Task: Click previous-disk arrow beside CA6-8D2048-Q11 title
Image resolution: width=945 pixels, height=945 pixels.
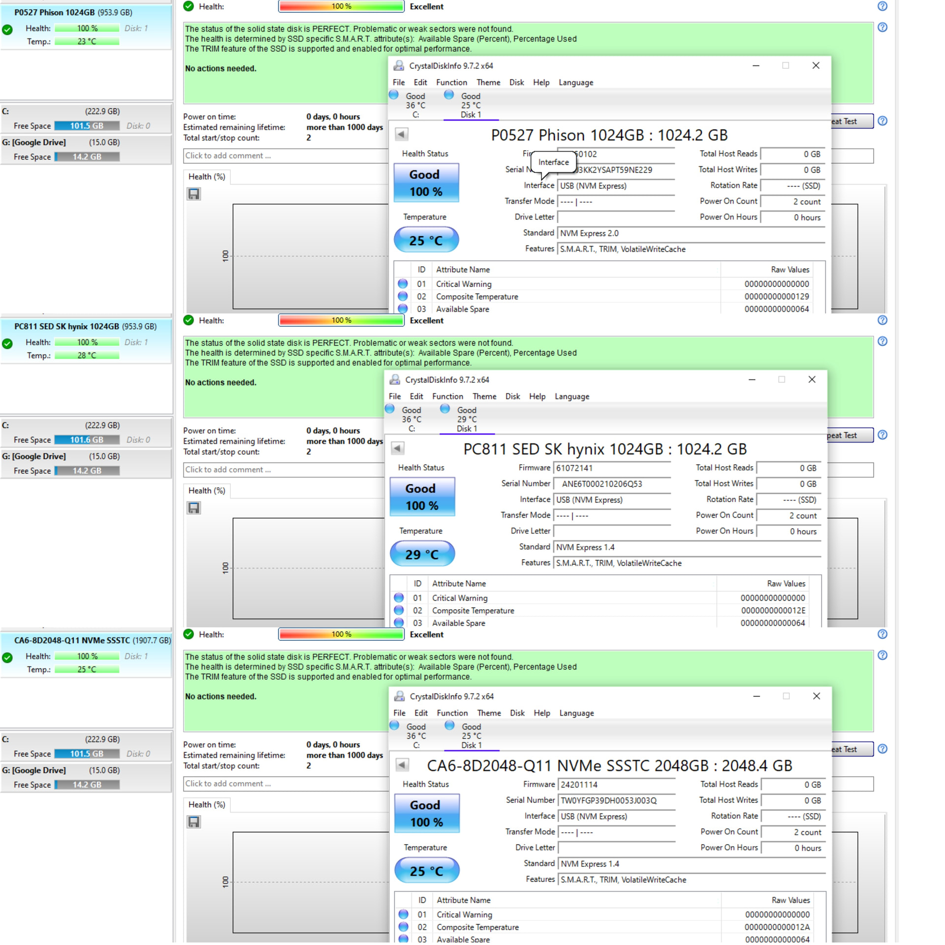Action: click(x=402, y=765)
